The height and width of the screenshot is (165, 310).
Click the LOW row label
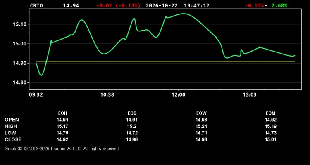tap(10, 133)
